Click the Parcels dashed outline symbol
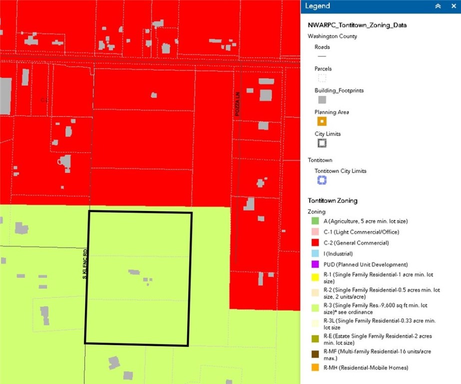 (x=321, y=77)
